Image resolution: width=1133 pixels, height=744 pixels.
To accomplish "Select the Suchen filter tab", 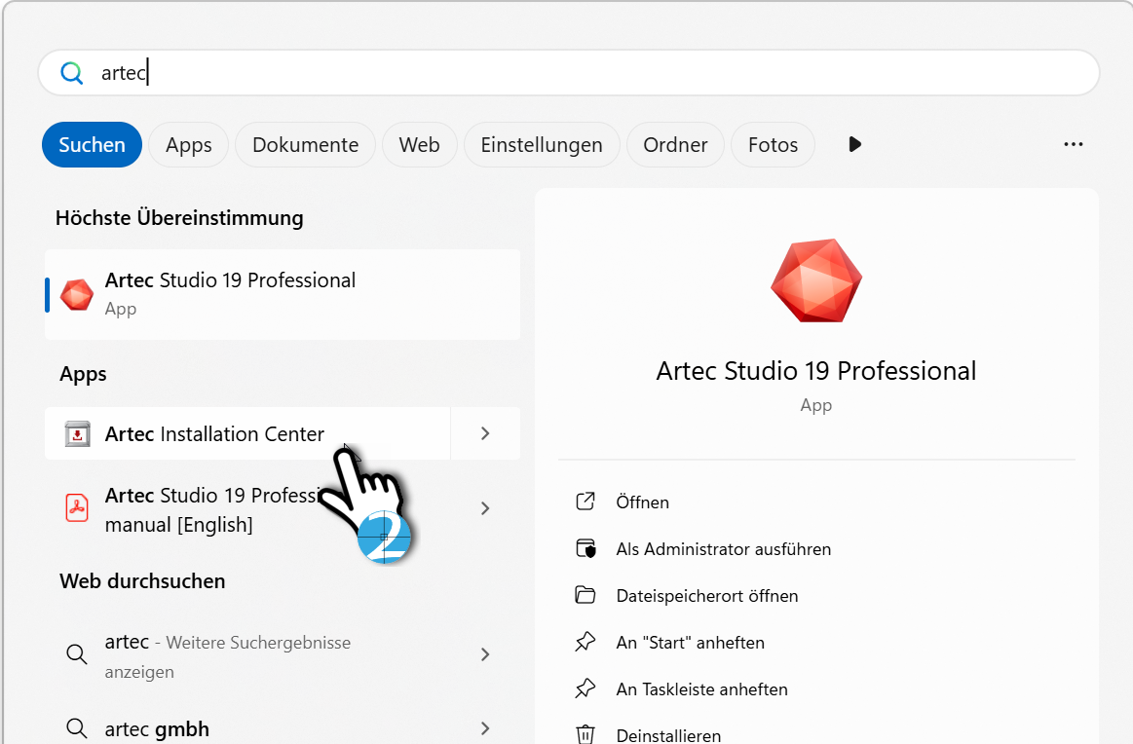I will (92, 144).
